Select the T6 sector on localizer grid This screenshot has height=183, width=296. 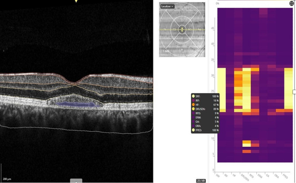coord(165,30)
